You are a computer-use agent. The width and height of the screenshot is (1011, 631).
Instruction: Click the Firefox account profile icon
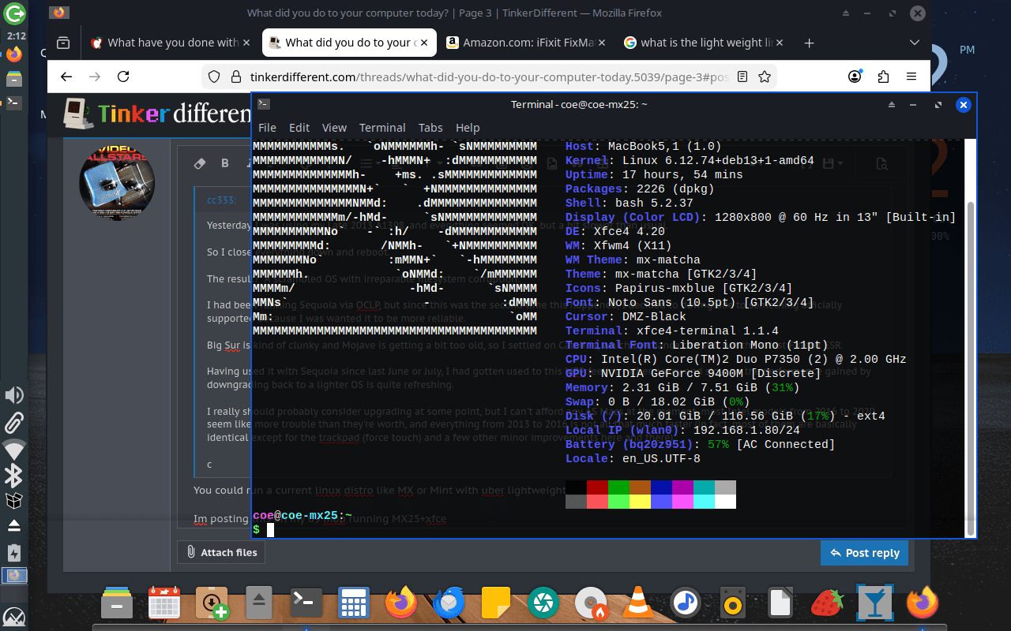coord(855,77)
